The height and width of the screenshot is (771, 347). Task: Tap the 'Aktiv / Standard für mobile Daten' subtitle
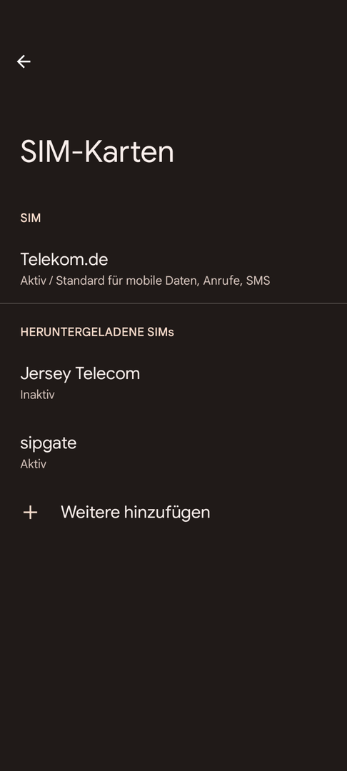click(x=109, y=281)
